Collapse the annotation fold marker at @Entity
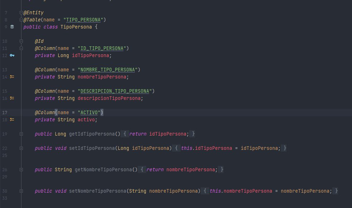Viewport: 352px width, 208px height. pyautogui.click(x=21, y=13)
